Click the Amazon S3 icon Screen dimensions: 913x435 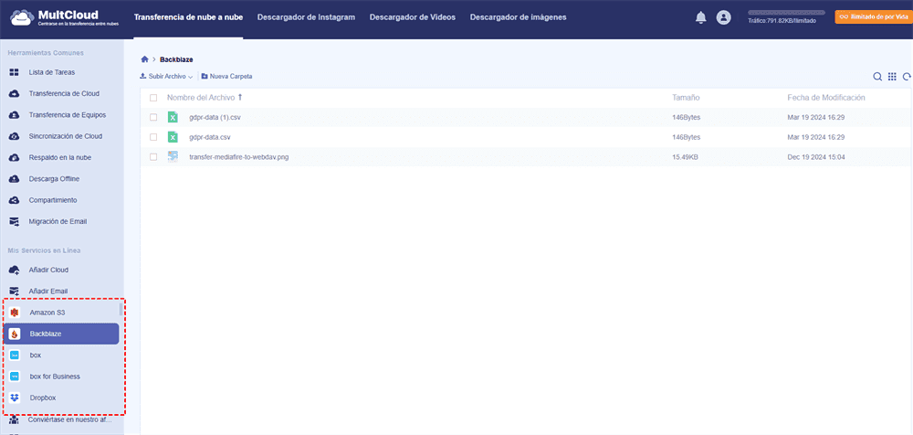16,313
